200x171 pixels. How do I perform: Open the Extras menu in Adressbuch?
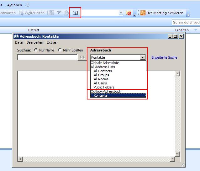[x=51, y=42]
